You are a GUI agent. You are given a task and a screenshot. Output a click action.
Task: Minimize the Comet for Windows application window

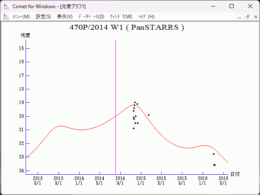[213, 6]
